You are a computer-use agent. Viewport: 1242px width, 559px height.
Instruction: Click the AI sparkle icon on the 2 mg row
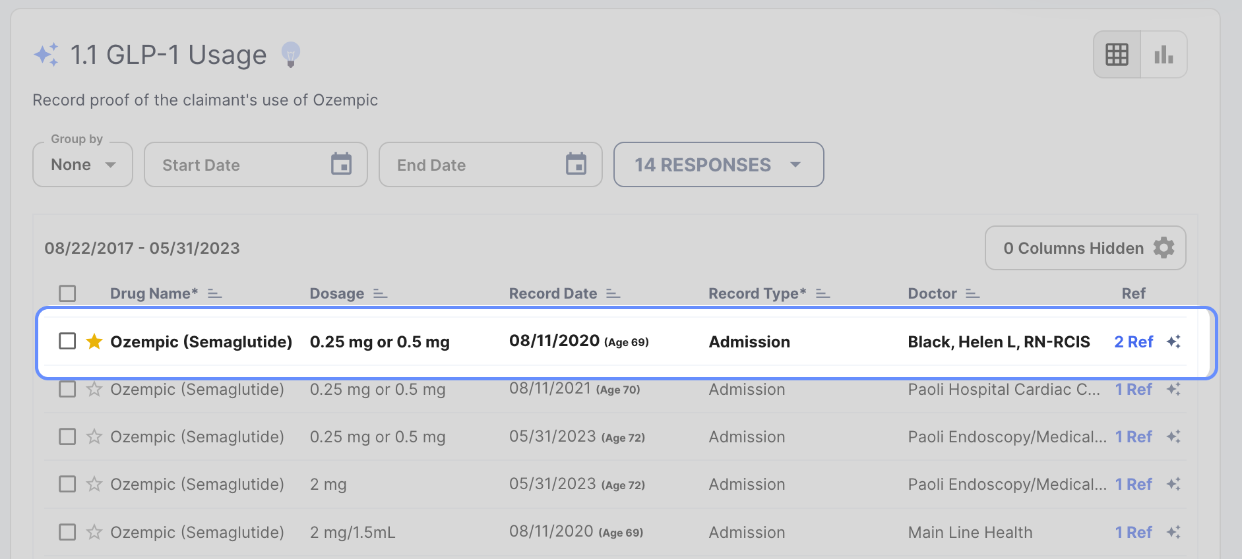1173,484
